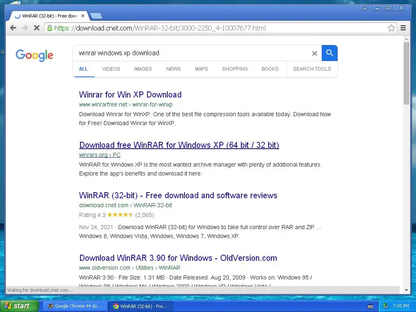Viewport: 416px width, 312px height.
Task: Stop loading the page with the X button
Action: pyautogui.click(x=37, y=28)
